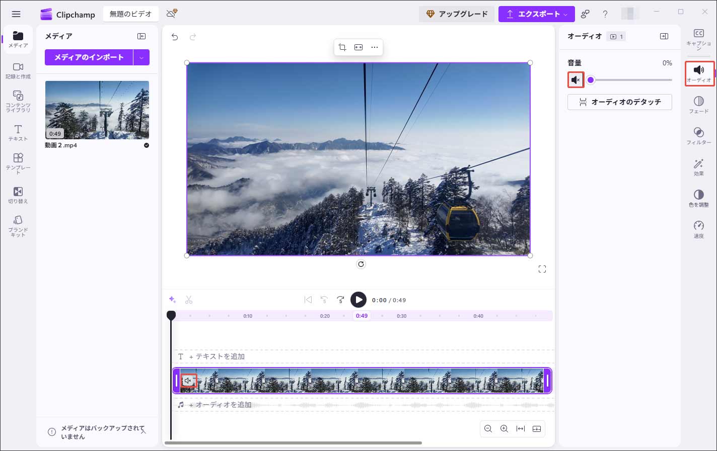Open the hamburger menu top left
Screen dimensions: 717x451
[16, 14]
